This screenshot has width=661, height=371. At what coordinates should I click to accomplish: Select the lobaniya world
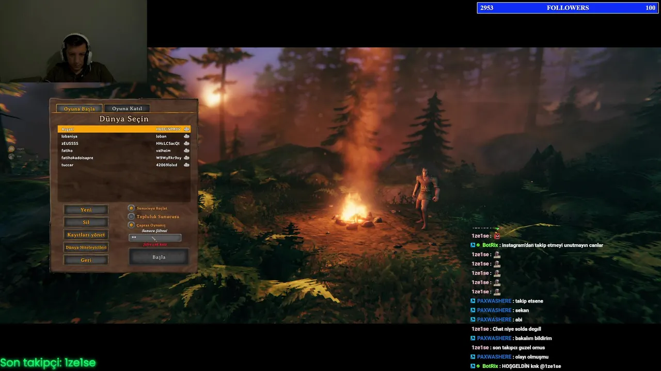point(124,136)
